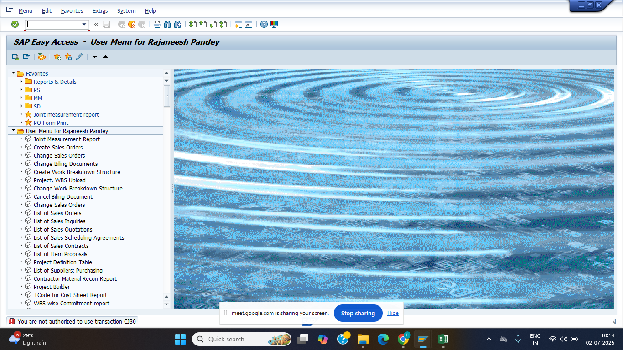Collapse the Favorites tree node
This screenshot has width=623, height=350.
(13, 73)
